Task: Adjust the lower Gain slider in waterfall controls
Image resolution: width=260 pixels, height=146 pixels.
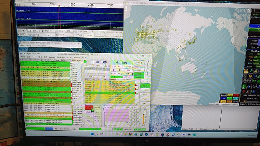Action: coord(104,36)
